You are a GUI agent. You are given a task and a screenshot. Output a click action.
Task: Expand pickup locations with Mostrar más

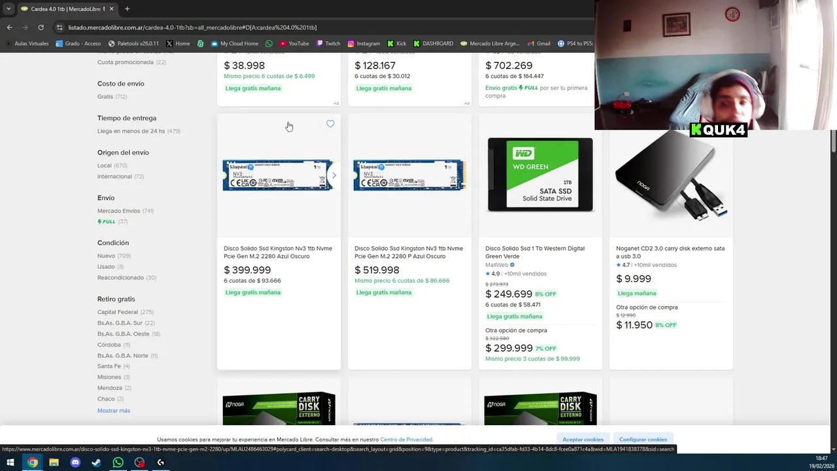coord(114,411)
